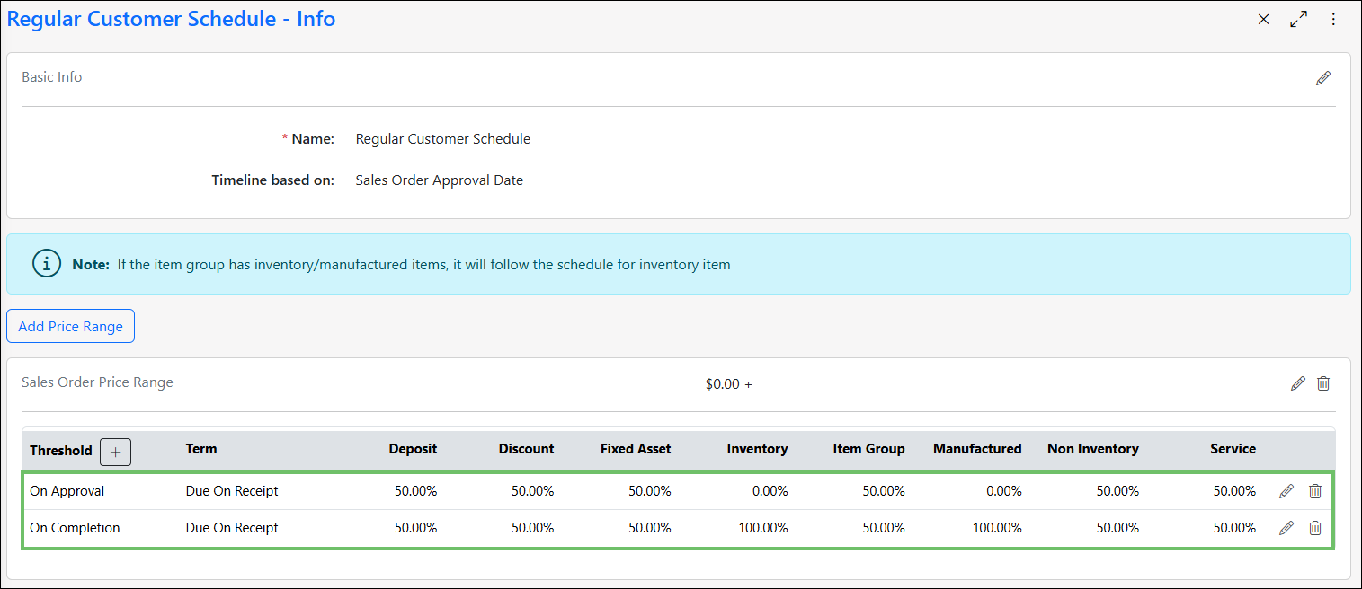
Task: Click the Basic Info section heading
Action: pyautogui.click(x=52, y=77)
